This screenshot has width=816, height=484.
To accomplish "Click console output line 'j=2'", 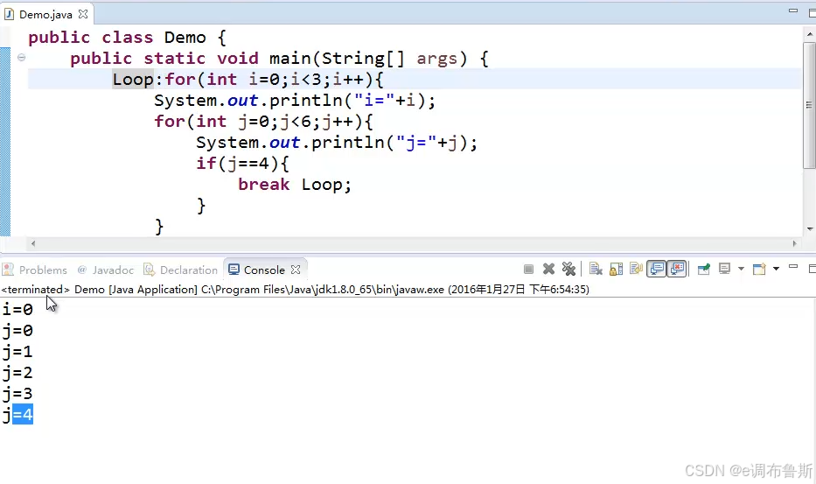I will point(17,373).
